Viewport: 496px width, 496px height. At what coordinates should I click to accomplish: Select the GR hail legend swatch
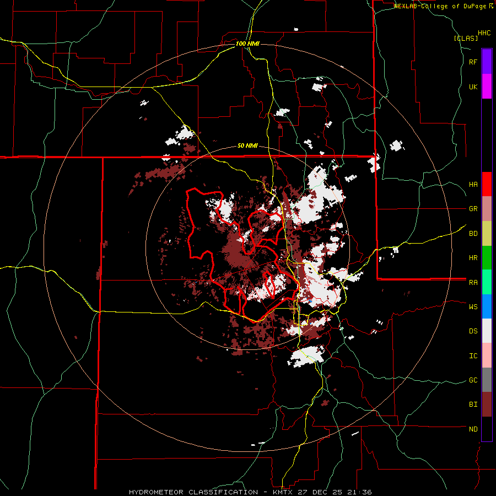(x=487, y=209)
